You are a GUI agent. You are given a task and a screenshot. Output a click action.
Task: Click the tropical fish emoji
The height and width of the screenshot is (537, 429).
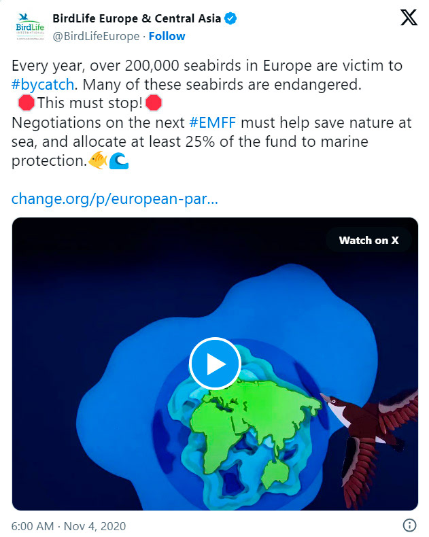coord(98,160)
